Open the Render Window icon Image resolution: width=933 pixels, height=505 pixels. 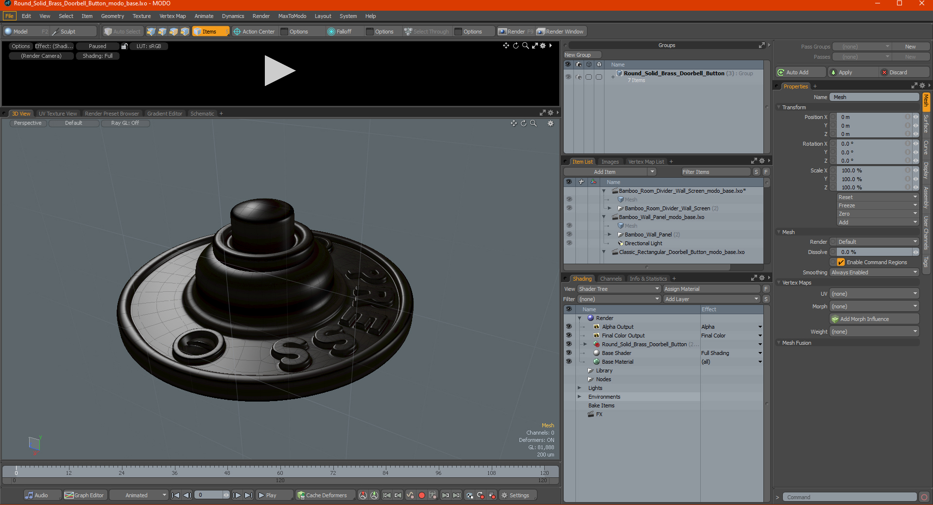coord(540,32)
